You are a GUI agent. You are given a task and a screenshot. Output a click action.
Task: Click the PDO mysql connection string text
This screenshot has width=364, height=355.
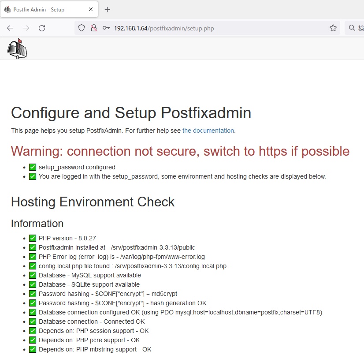click(x=249, y=313)
